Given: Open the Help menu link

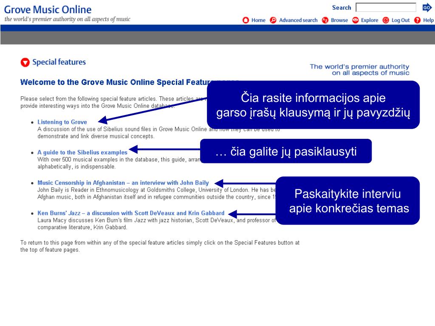Looking at the screenshot, I should (428, 20).
